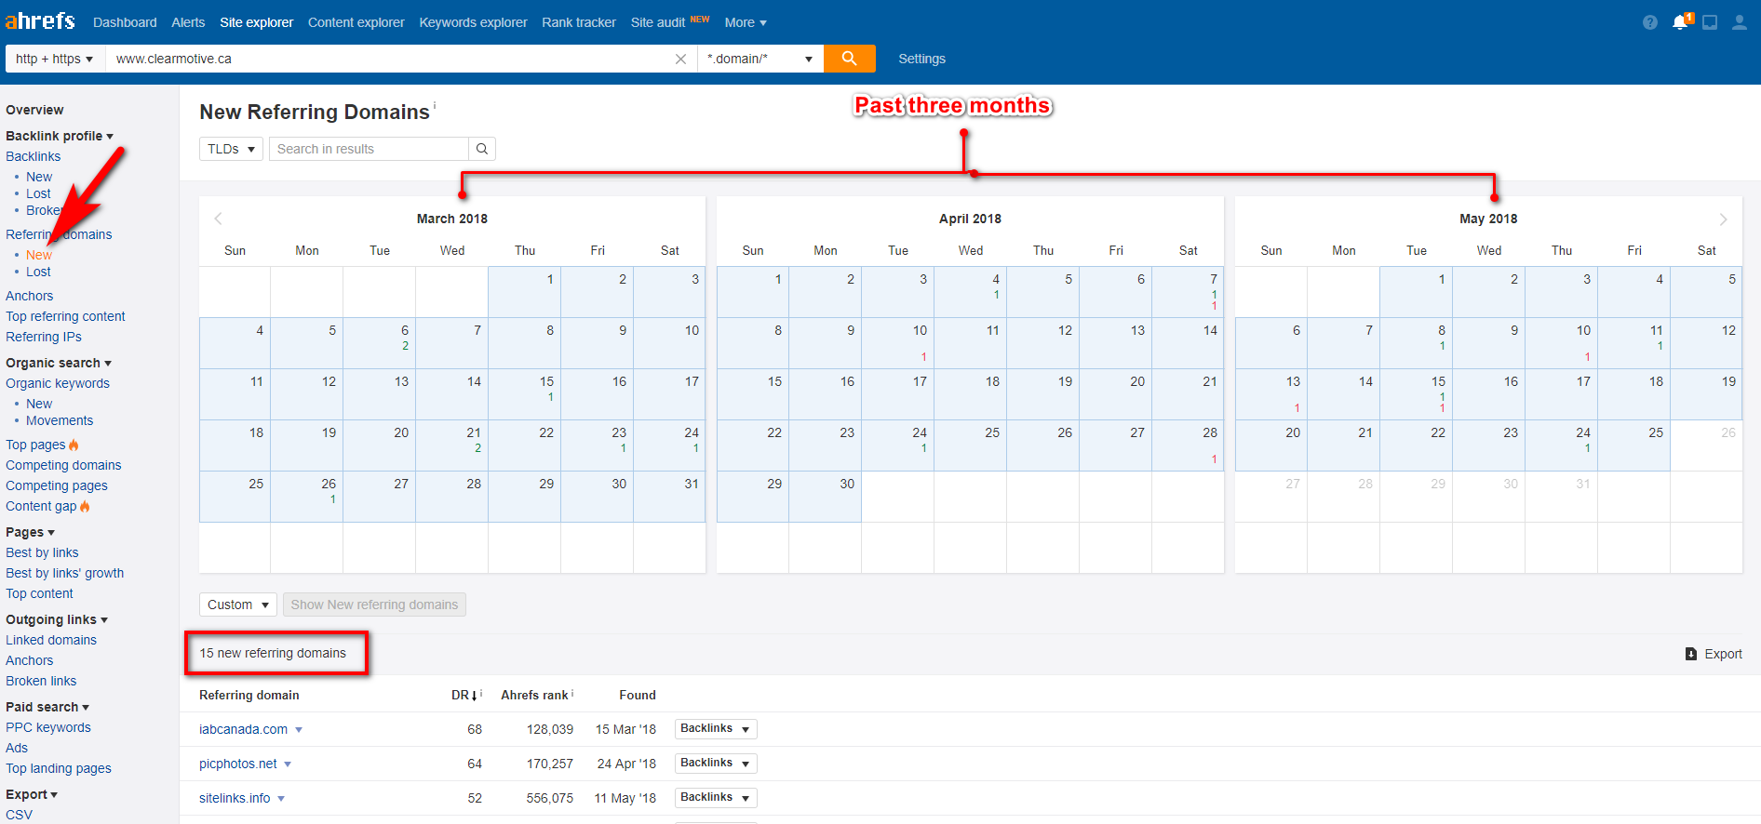Click the orange search magnifier button
This screenshot has height=824, width=1761.
click(850, 59)
